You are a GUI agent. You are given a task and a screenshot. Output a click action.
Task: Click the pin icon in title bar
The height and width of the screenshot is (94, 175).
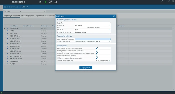click(162, 1)
